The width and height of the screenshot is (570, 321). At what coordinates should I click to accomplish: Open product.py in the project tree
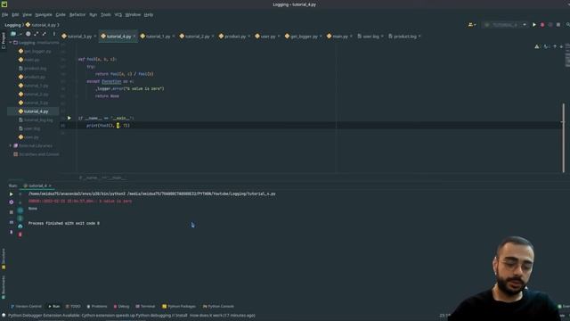[32, 78]
